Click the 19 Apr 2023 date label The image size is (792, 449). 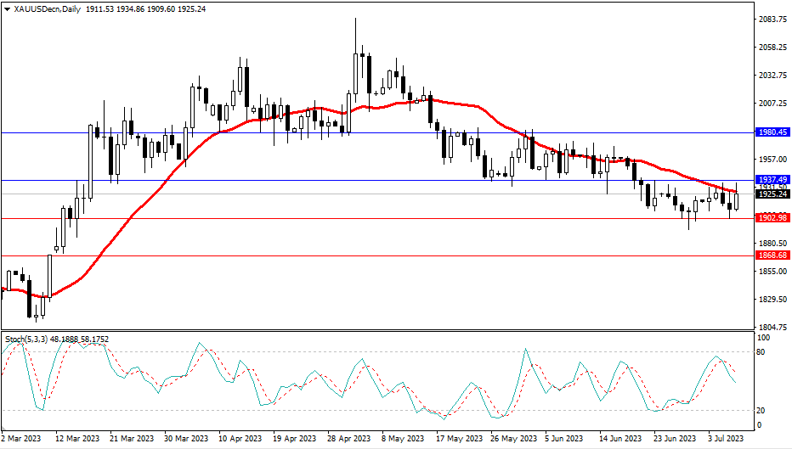click(x=294, y=439)
